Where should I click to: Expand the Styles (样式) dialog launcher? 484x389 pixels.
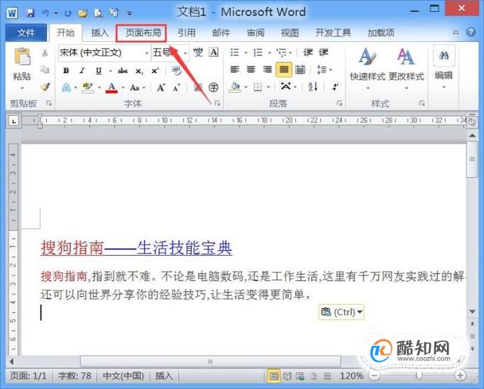tap(422, 103)
